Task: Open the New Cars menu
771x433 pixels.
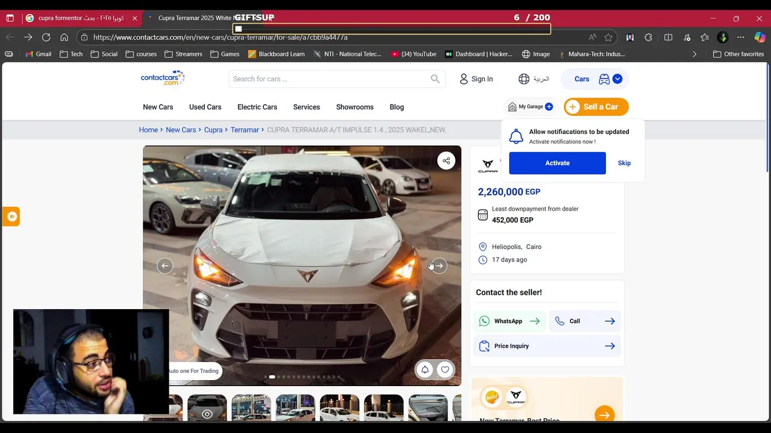Action: tap(158, 107)
